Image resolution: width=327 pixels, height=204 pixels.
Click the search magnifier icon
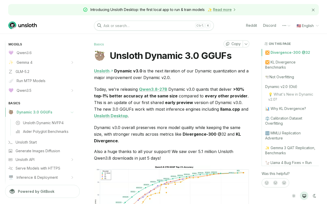[99, 25]
